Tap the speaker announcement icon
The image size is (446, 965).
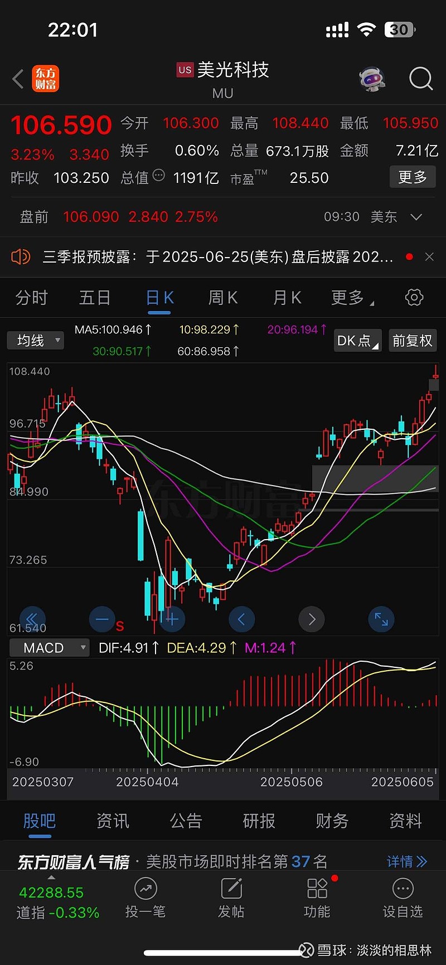pyautogui.click(x=21, y=257)
